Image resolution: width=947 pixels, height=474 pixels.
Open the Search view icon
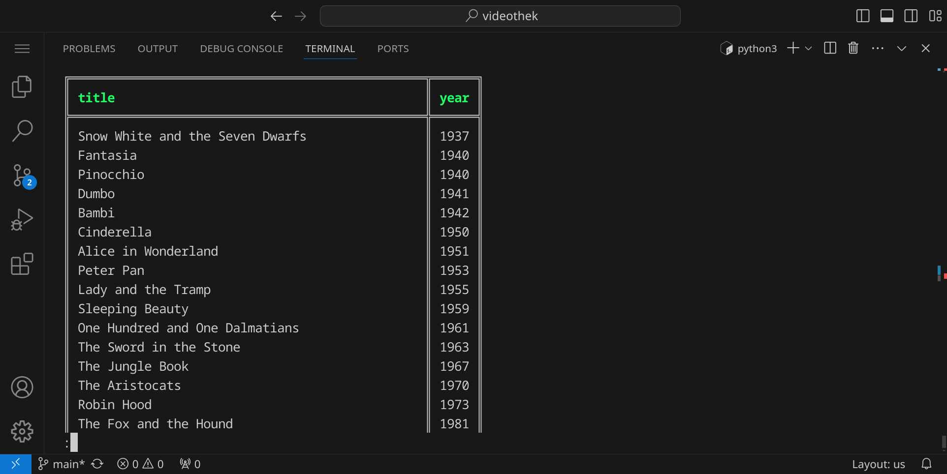[x=22, y=131]
